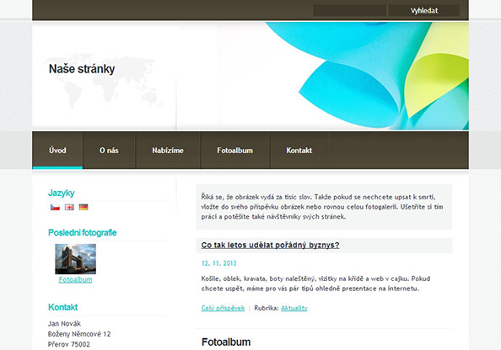The height and width of the screenshot is (350, 501).
Task: Go to the O nás menu item
Action: 109,150
